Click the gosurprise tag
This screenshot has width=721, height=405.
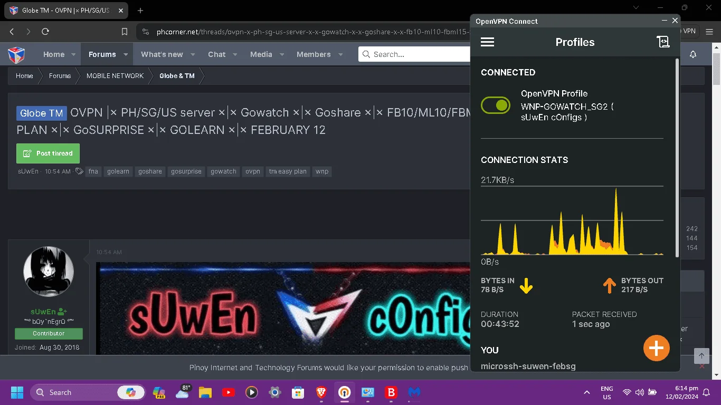186,171
